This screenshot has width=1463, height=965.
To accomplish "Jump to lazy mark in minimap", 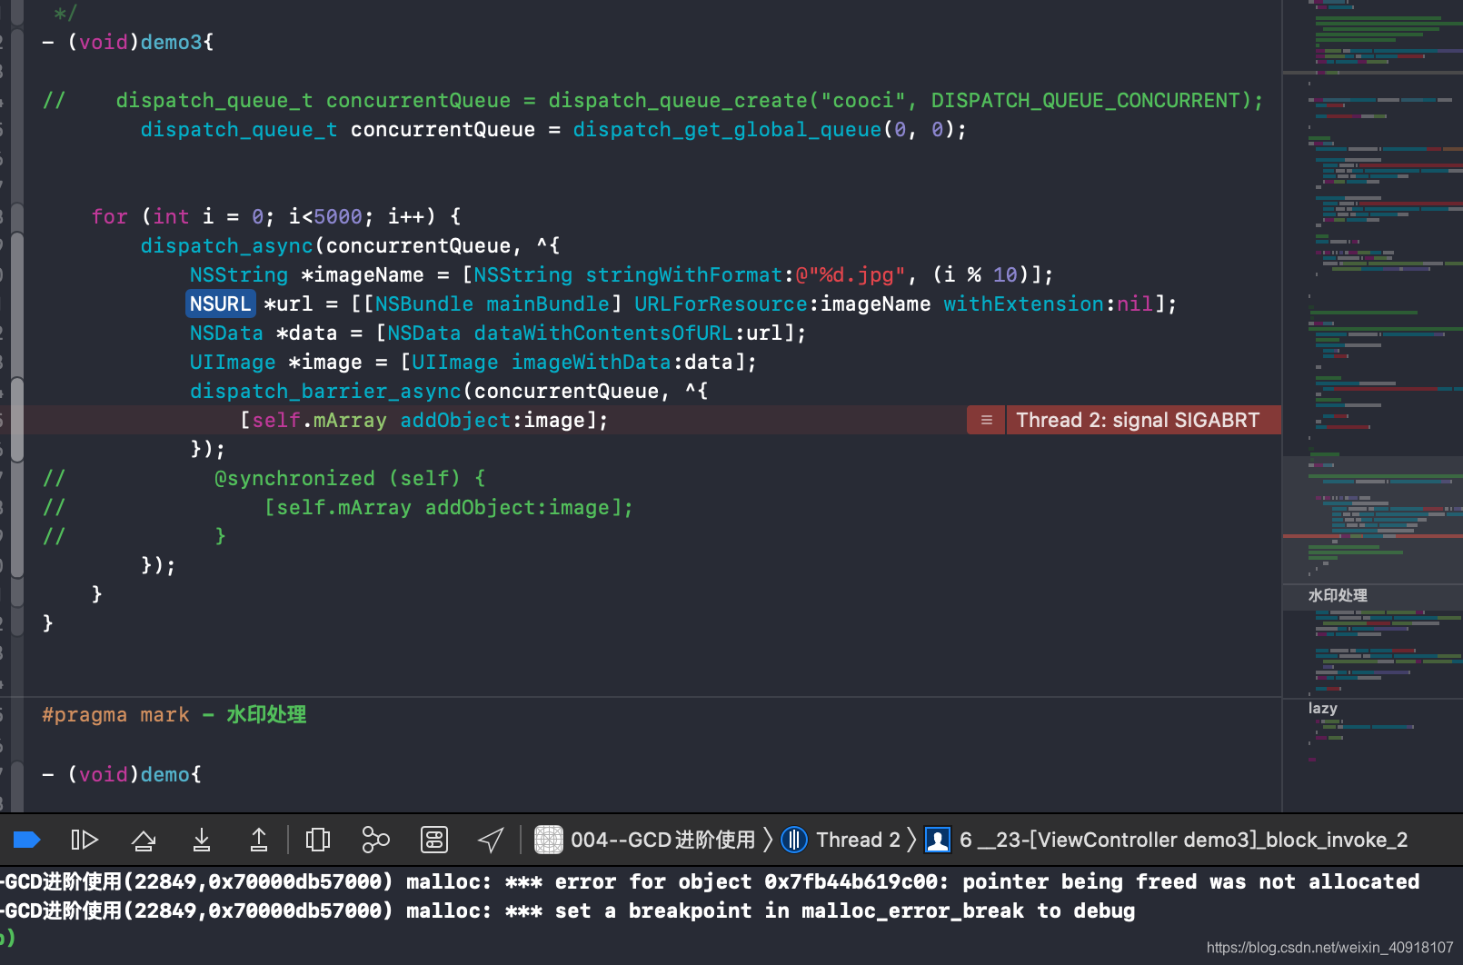I will tap(1323, 708).
